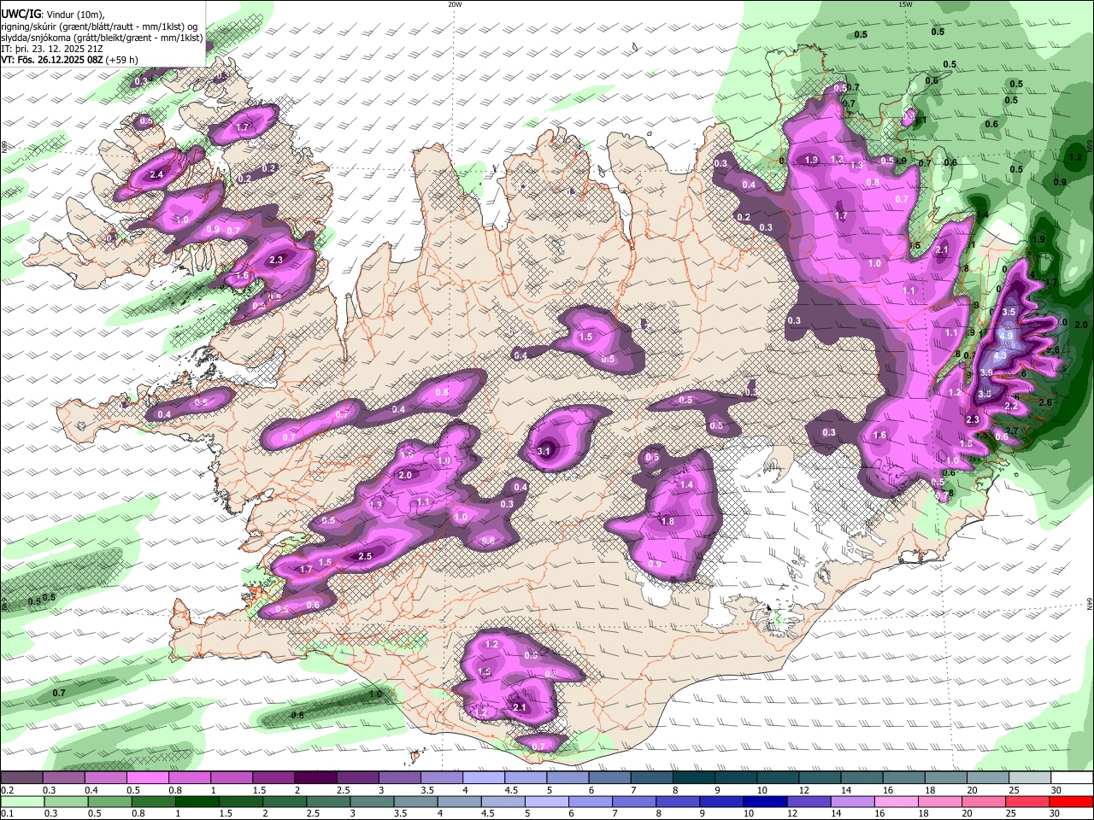This screenshot has height=820, width=1094.
Task: Click the light periwinkle swatch at snow legend's 4 mark
Action: [484, 778]
